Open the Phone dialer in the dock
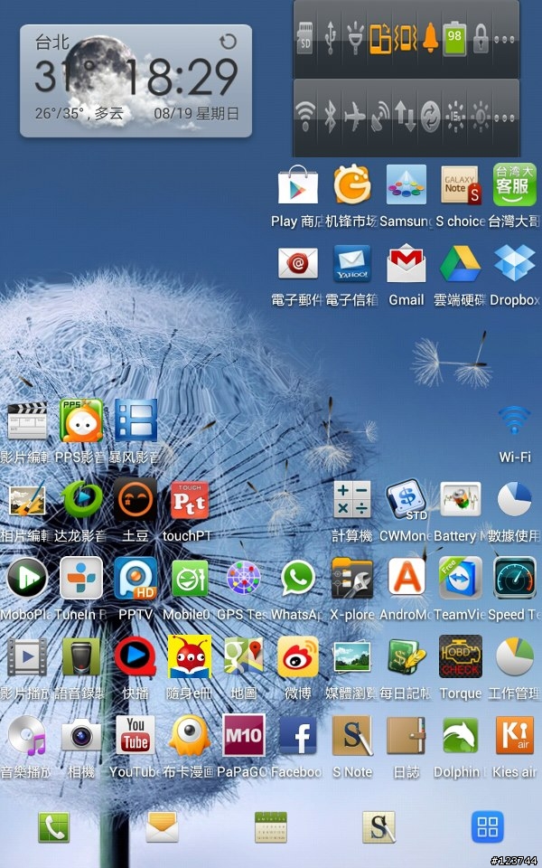 coord(53,827)
